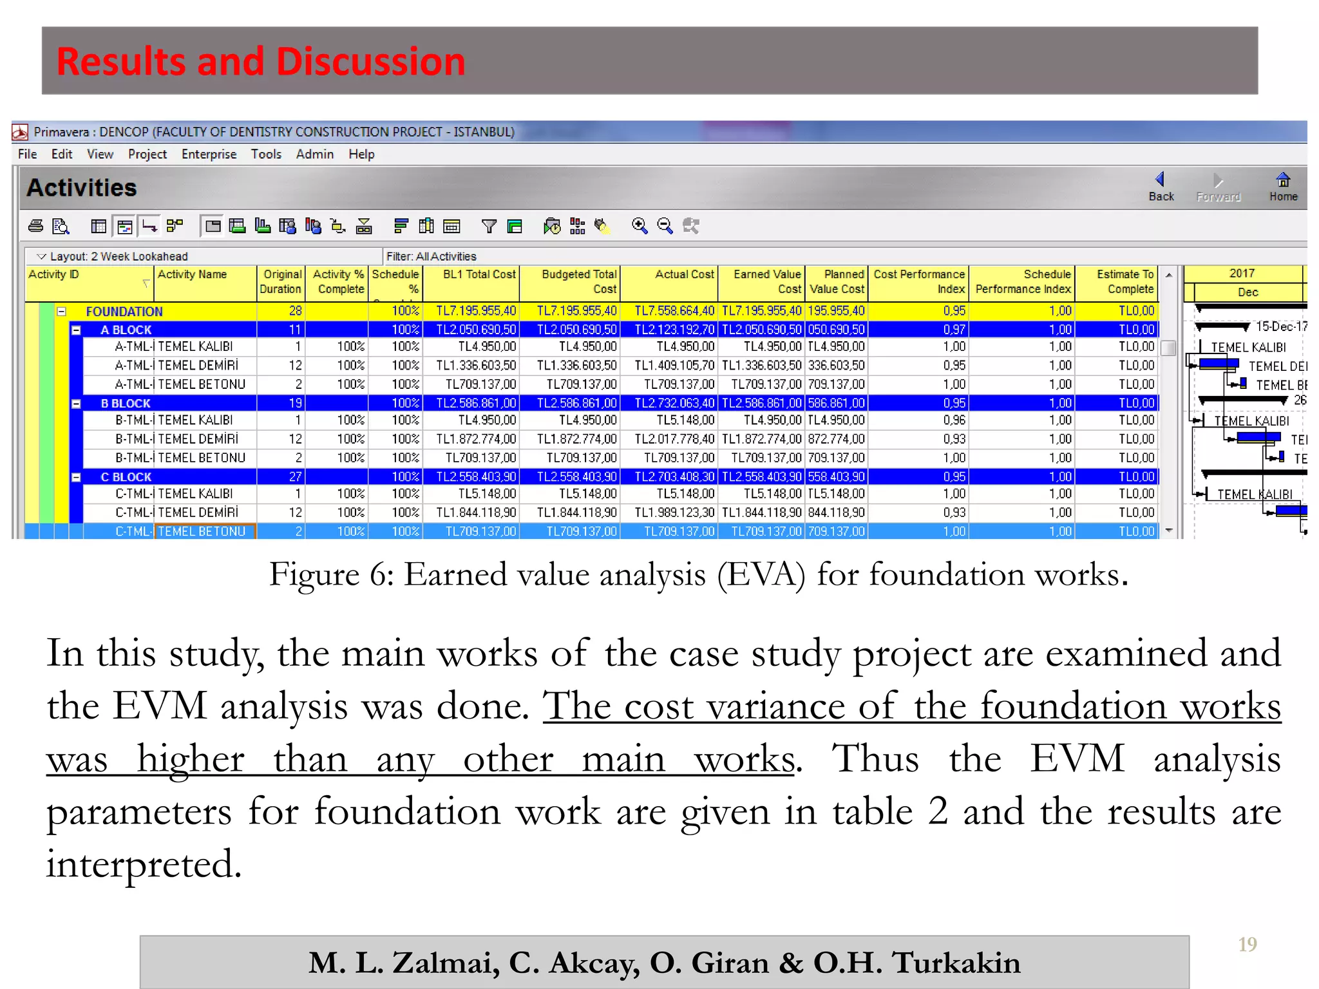Click the Schedule clock icon
Image resolution: width=1319 pixels, height=989 pixels.
[x=552, y=226]
